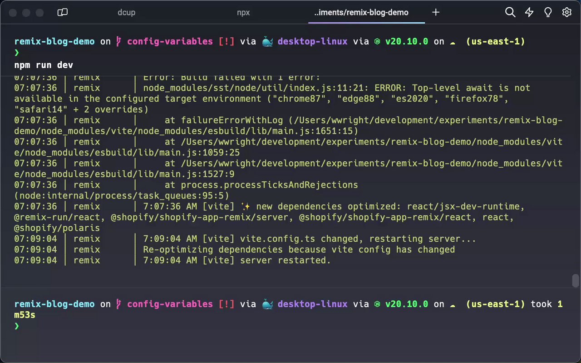
Task: Click the red close window button
Action: point(13,13)
